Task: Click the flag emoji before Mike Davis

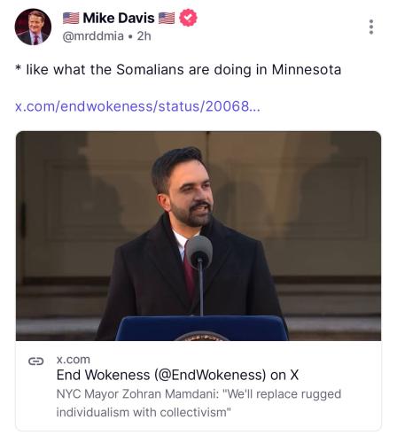Action: click(71, 18)
